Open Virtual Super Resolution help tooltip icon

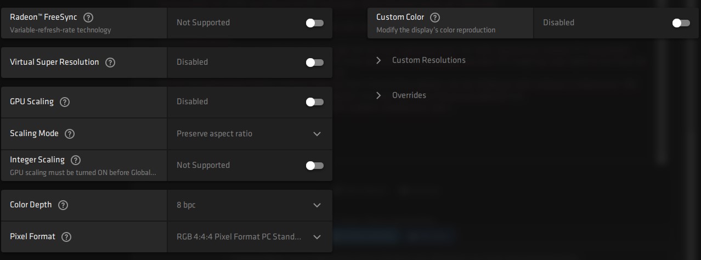(110, 63)
